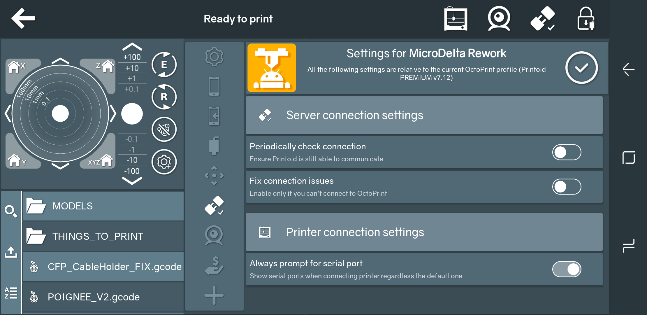The width and height of the screenshot is (647, 315).
Task: Open the webcam settings sidebar tab
Action: [x=214, y=235]
